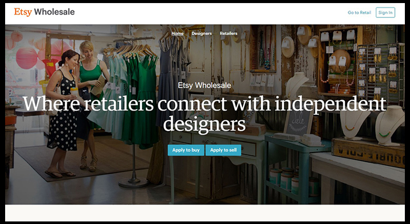
Task: Click the small Etsy Wholesale subtitle text
Action: coord(204,85)
